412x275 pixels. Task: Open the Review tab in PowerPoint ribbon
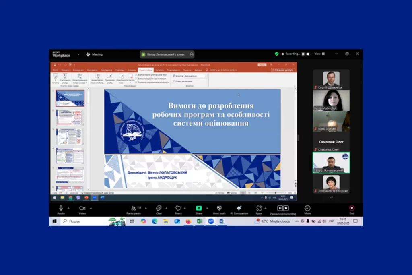pyautogui.click(x=173, y=70)
